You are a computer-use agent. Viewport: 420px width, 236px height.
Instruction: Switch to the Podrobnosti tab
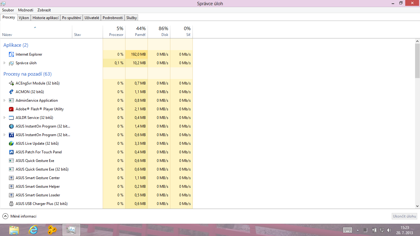113,18
